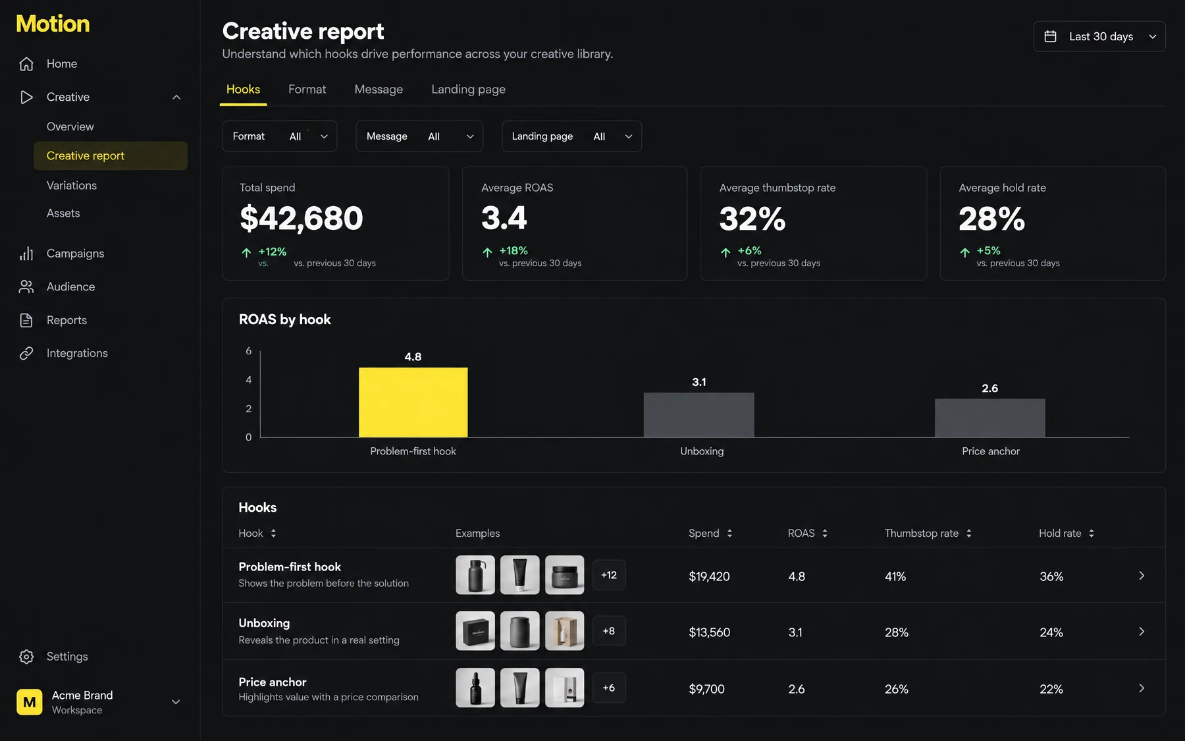Open Problem-first hook row chevron
Image resolution: width=1185 pixels, height=741 pixels.
pyautogui.click(x=1142, y=576)
